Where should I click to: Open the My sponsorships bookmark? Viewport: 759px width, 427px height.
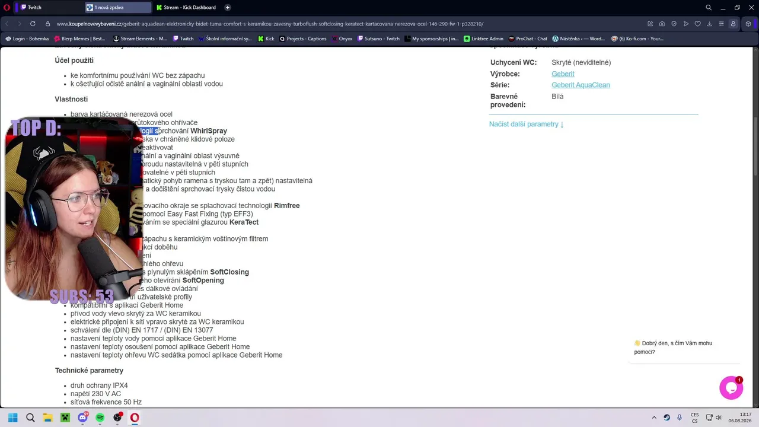[x=432, y=39]
